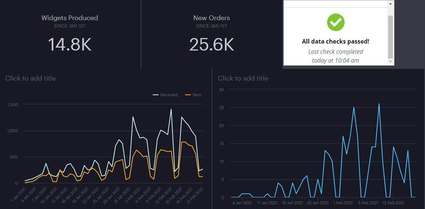The width and height of the screenshot is (425, 209).
Task: Click the status panel scrollbar thumb
Action: click(391, 37)
